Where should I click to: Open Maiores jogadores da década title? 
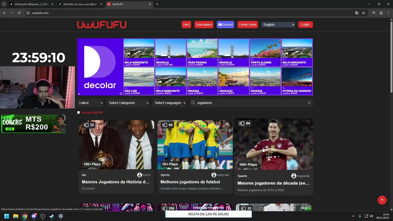pos(274,183)
